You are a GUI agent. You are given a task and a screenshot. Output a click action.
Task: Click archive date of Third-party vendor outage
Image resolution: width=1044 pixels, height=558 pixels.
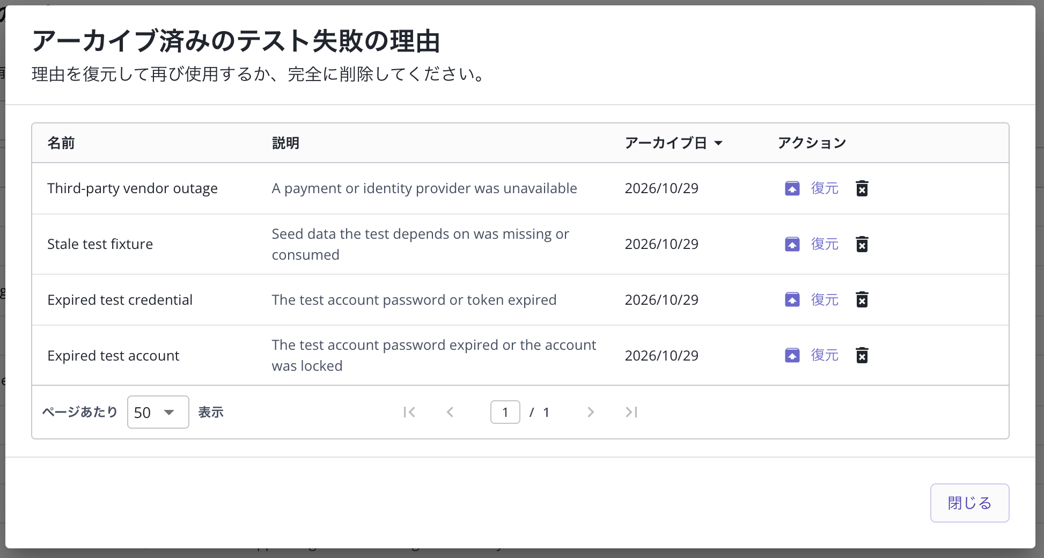[661, 188]
